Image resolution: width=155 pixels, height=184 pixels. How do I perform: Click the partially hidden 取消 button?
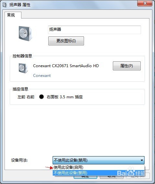click(112, 177)
